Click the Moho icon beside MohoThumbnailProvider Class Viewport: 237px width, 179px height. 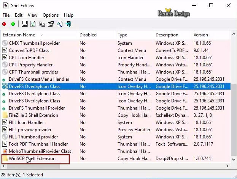(x=5, y=151)
